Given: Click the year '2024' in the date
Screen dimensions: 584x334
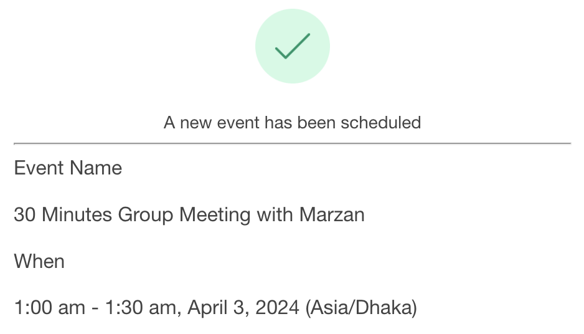Looking at the screenshot, I should [277, 308].
